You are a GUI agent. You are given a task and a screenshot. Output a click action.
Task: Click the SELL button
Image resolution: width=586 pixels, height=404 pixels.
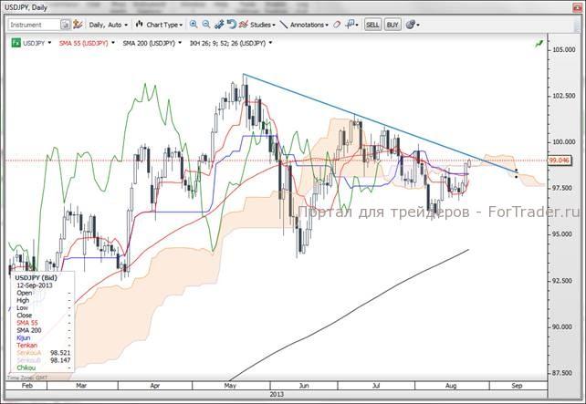(x=372, y=25)
